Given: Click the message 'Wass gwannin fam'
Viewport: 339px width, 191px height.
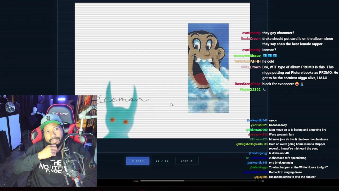Looking at the screenshot, I should tap(281, 135).
